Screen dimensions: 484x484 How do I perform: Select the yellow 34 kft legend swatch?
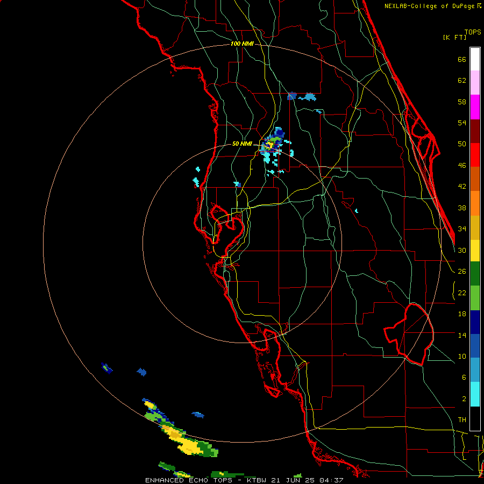tap(475, 251)
